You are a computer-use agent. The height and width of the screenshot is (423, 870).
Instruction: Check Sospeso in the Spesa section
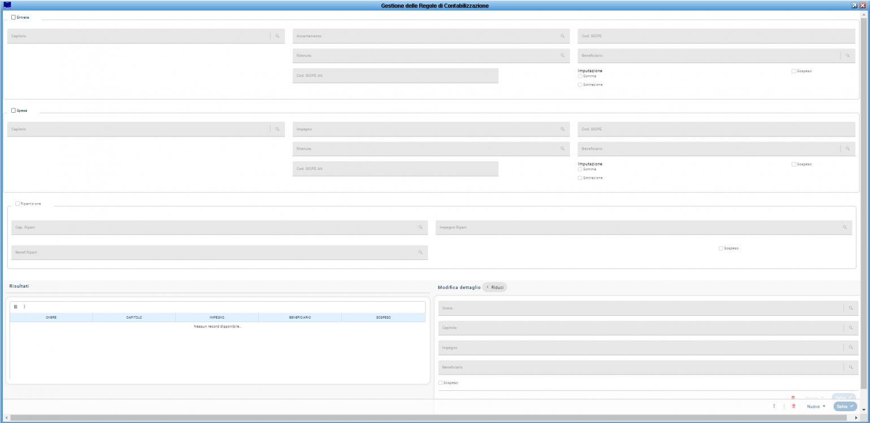[794, 164]
